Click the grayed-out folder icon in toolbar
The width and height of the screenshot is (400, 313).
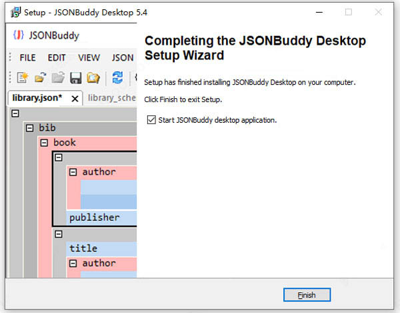pyautogui.click(x=57, y=78)
